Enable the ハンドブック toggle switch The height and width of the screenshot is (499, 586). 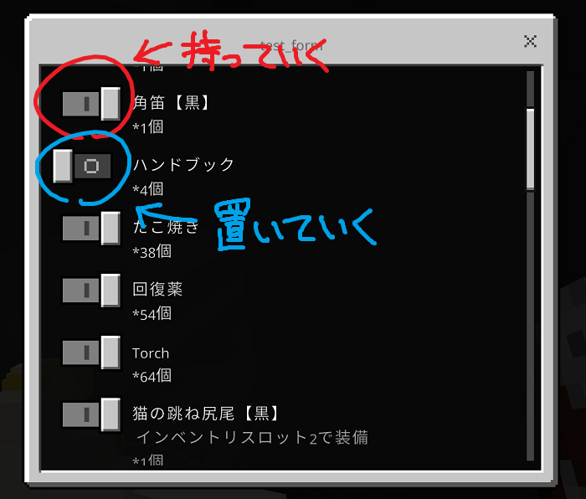pyautogui.click(x=82, y=166)
